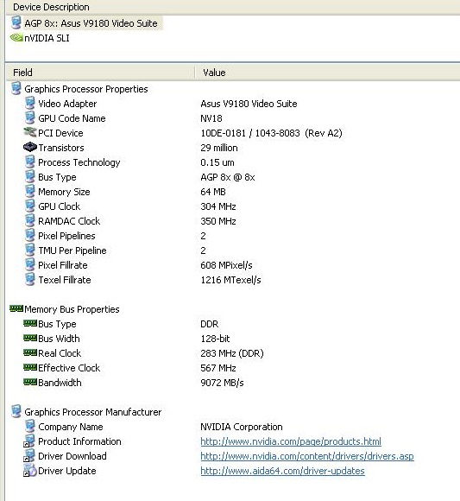This screenshot has height=501, width=460.
Task: Click the Pixel Fillrate row icon
Action: [30, 265]
